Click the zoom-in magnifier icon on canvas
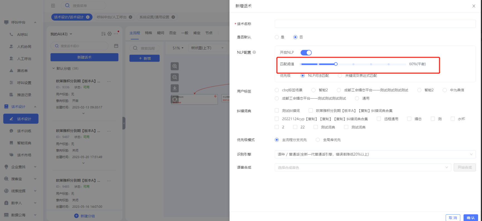Screen dimensions: 482x221 pos(175,66)
